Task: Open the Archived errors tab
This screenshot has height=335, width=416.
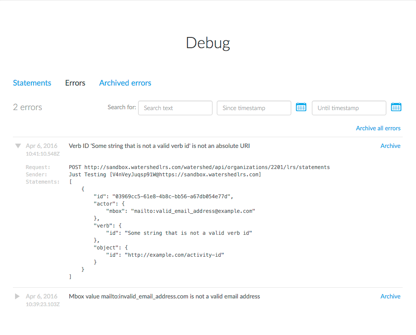Action: pos(125,83)
